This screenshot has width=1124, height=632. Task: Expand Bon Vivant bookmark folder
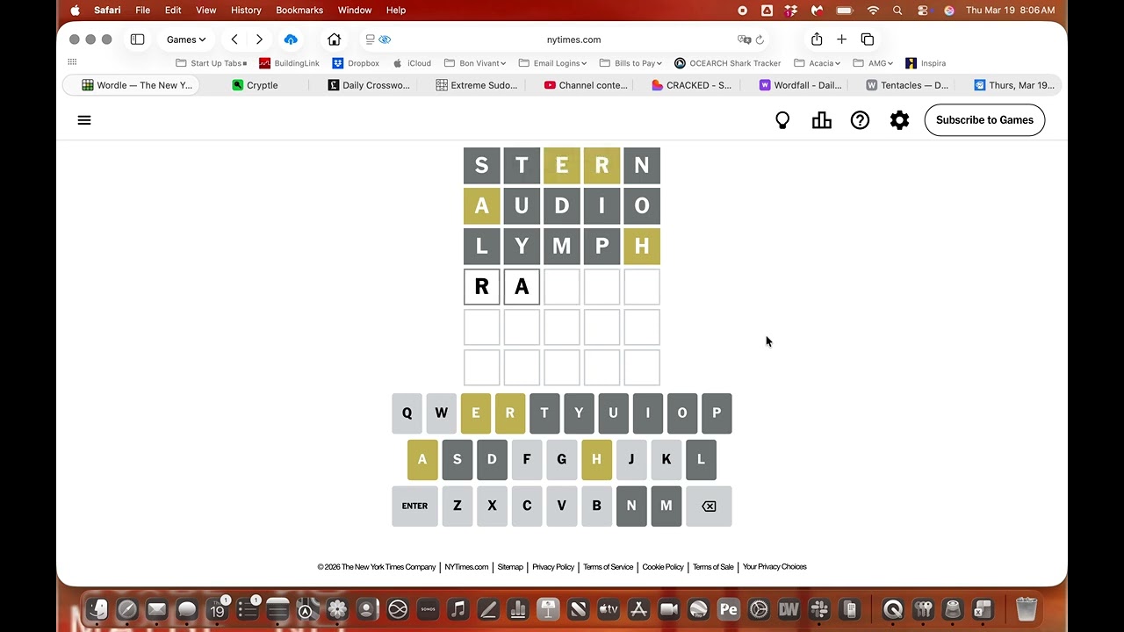click(x=475, y=63)
